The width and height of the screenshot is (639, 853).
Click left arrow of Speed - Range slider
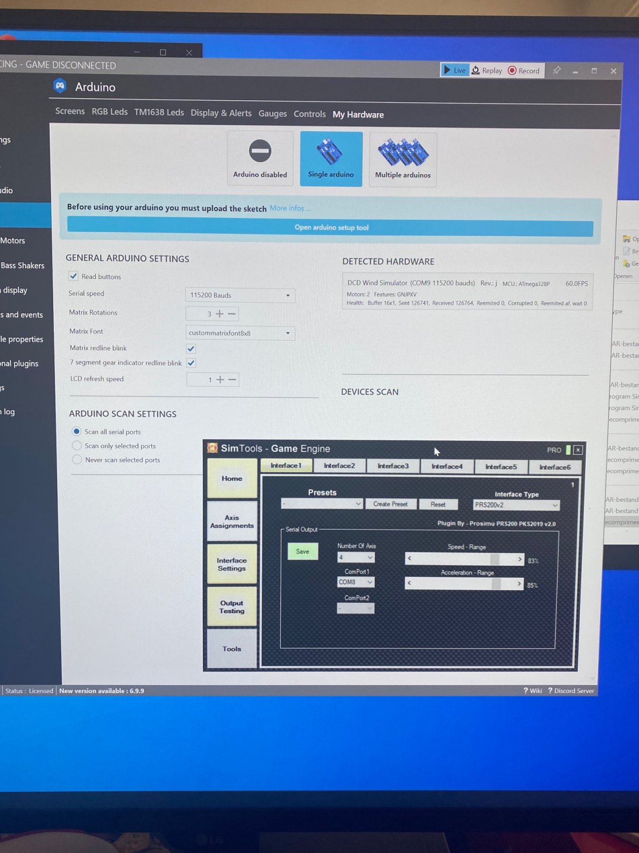[409, 559]
